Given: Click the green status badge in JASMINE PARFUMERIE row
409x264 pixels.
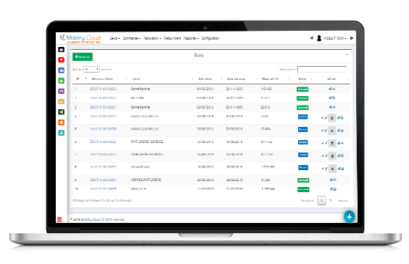Looking at the screenshot, I should point(303,180).
